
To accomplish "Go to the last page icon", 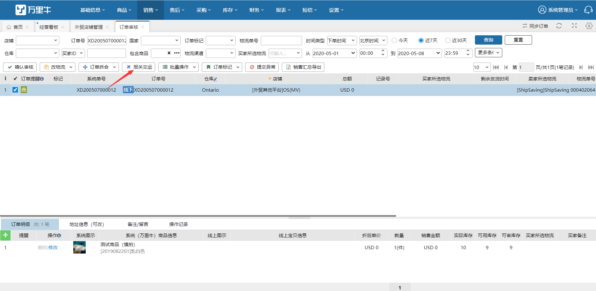I will click(x=591, y=67).
